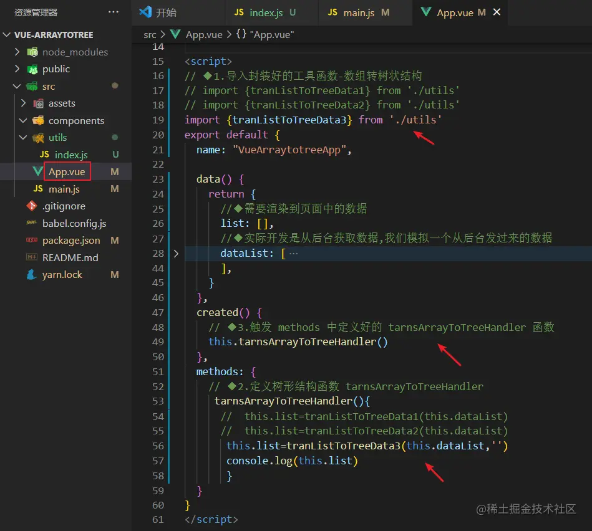Screen dimensions: 592x531
Task: Open index.js in the utils folder
Action: pos(66,155)
